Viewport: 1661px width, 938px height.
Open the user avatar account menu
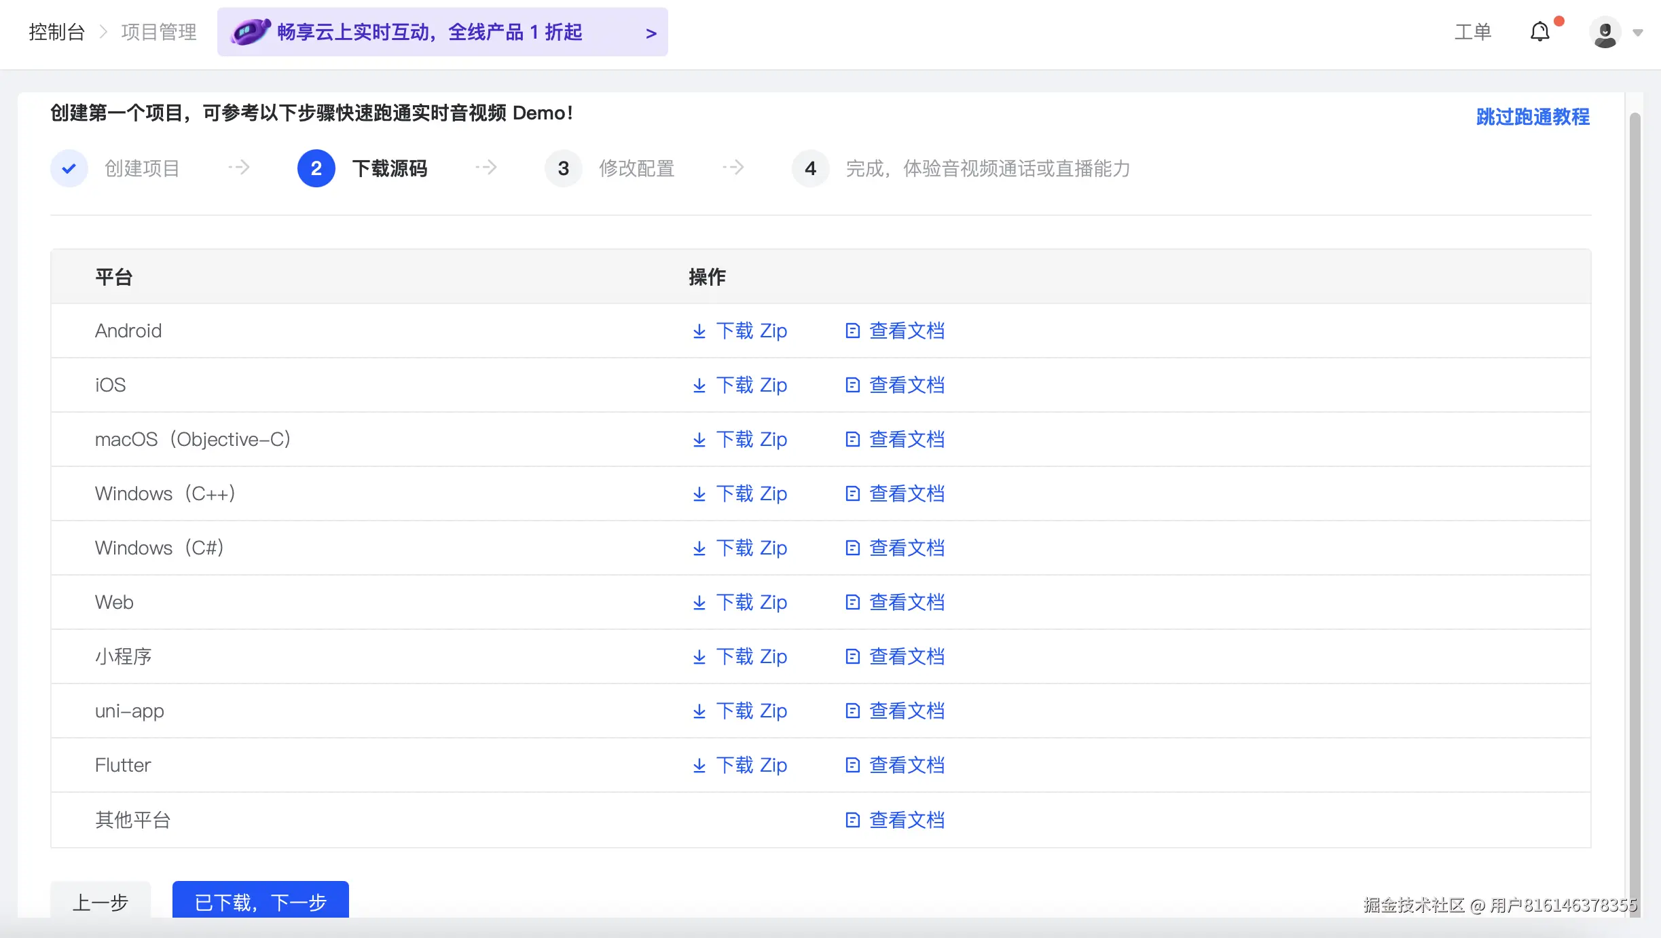(1605, 33)
